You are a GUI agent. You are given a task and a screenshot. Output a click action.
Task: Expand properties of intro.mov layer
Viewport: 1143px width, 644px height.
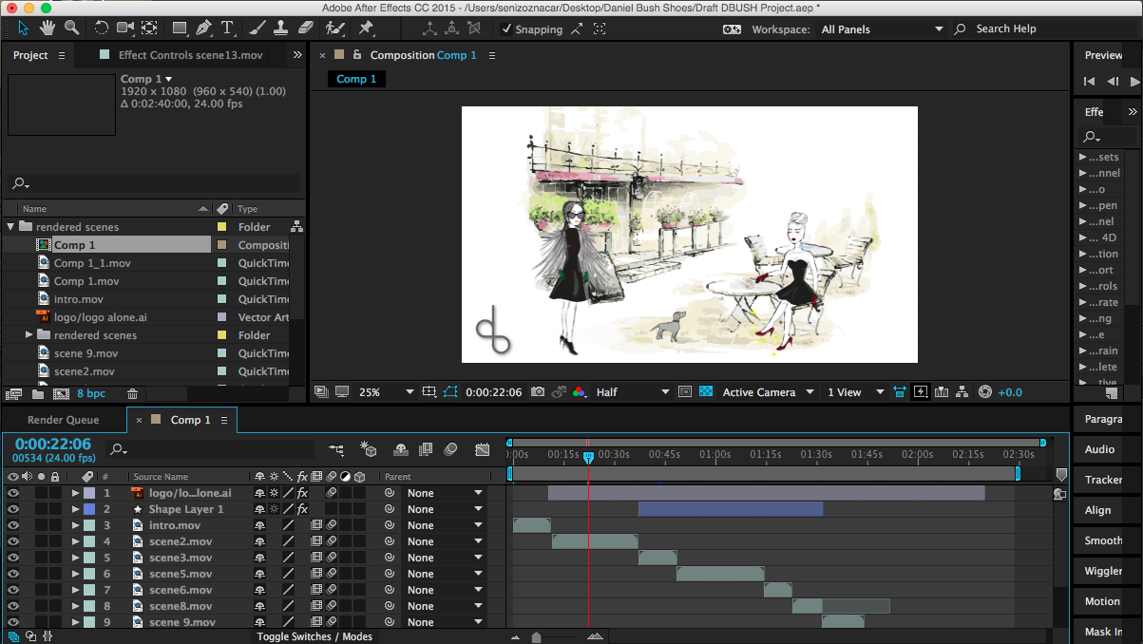click(75, 525)
